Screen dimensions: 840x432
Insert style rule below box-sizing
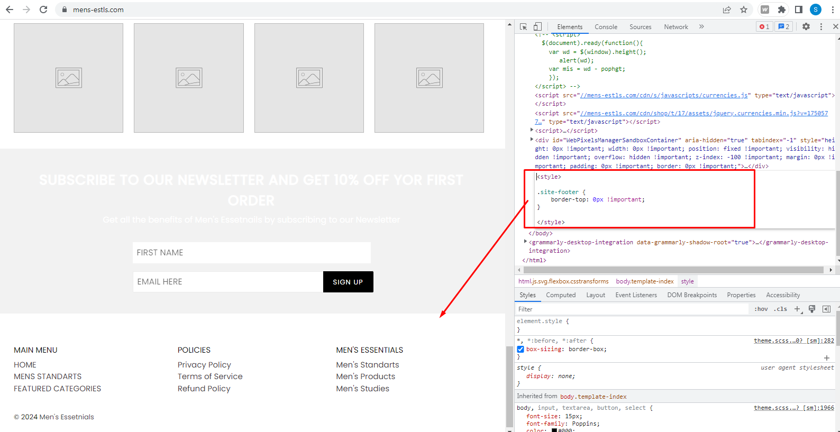click(827, 358)
